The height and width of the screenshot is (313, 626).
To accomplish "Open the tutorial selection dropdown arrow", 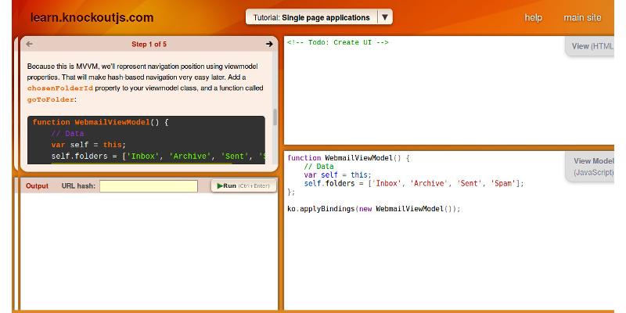I will 385,17.
